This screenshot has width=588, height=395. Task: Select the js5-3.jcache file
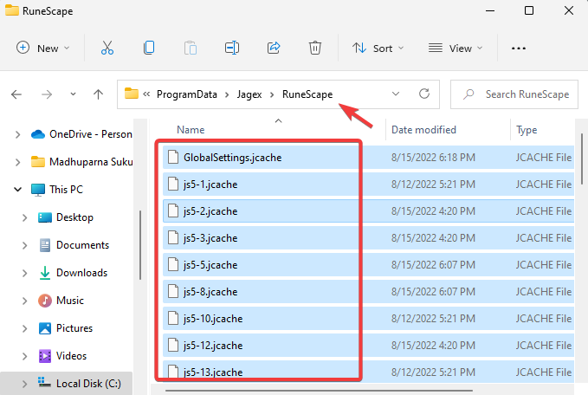[x=368, y=238]
